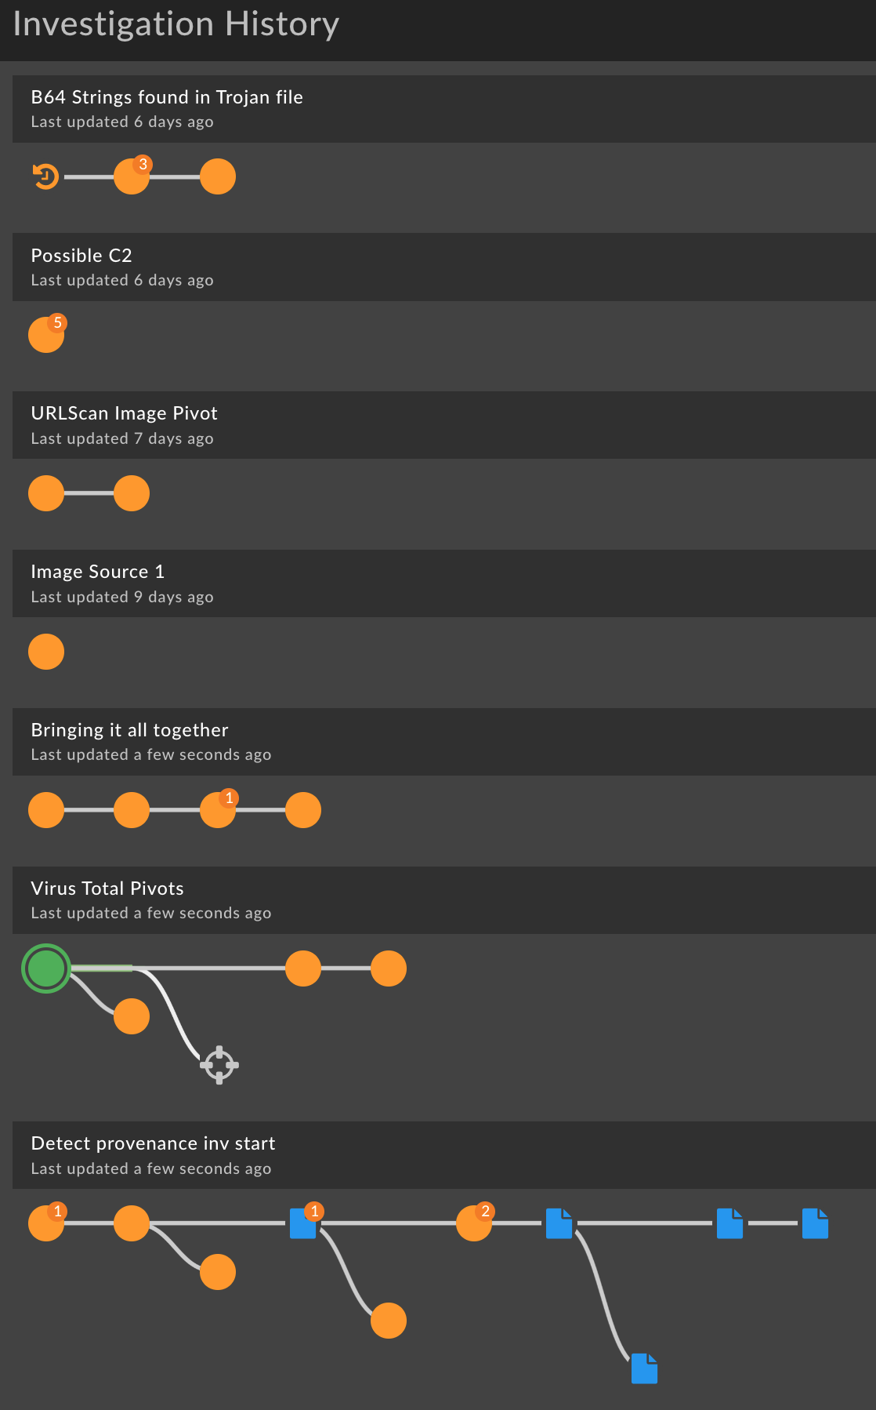876x1410 pixels.
Task: Click the node with badge 2 in Detect provenance timeline
Action: point(474,1223)
